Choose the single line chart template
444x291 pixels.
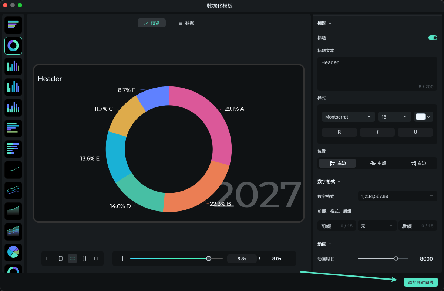coord(13,170)
